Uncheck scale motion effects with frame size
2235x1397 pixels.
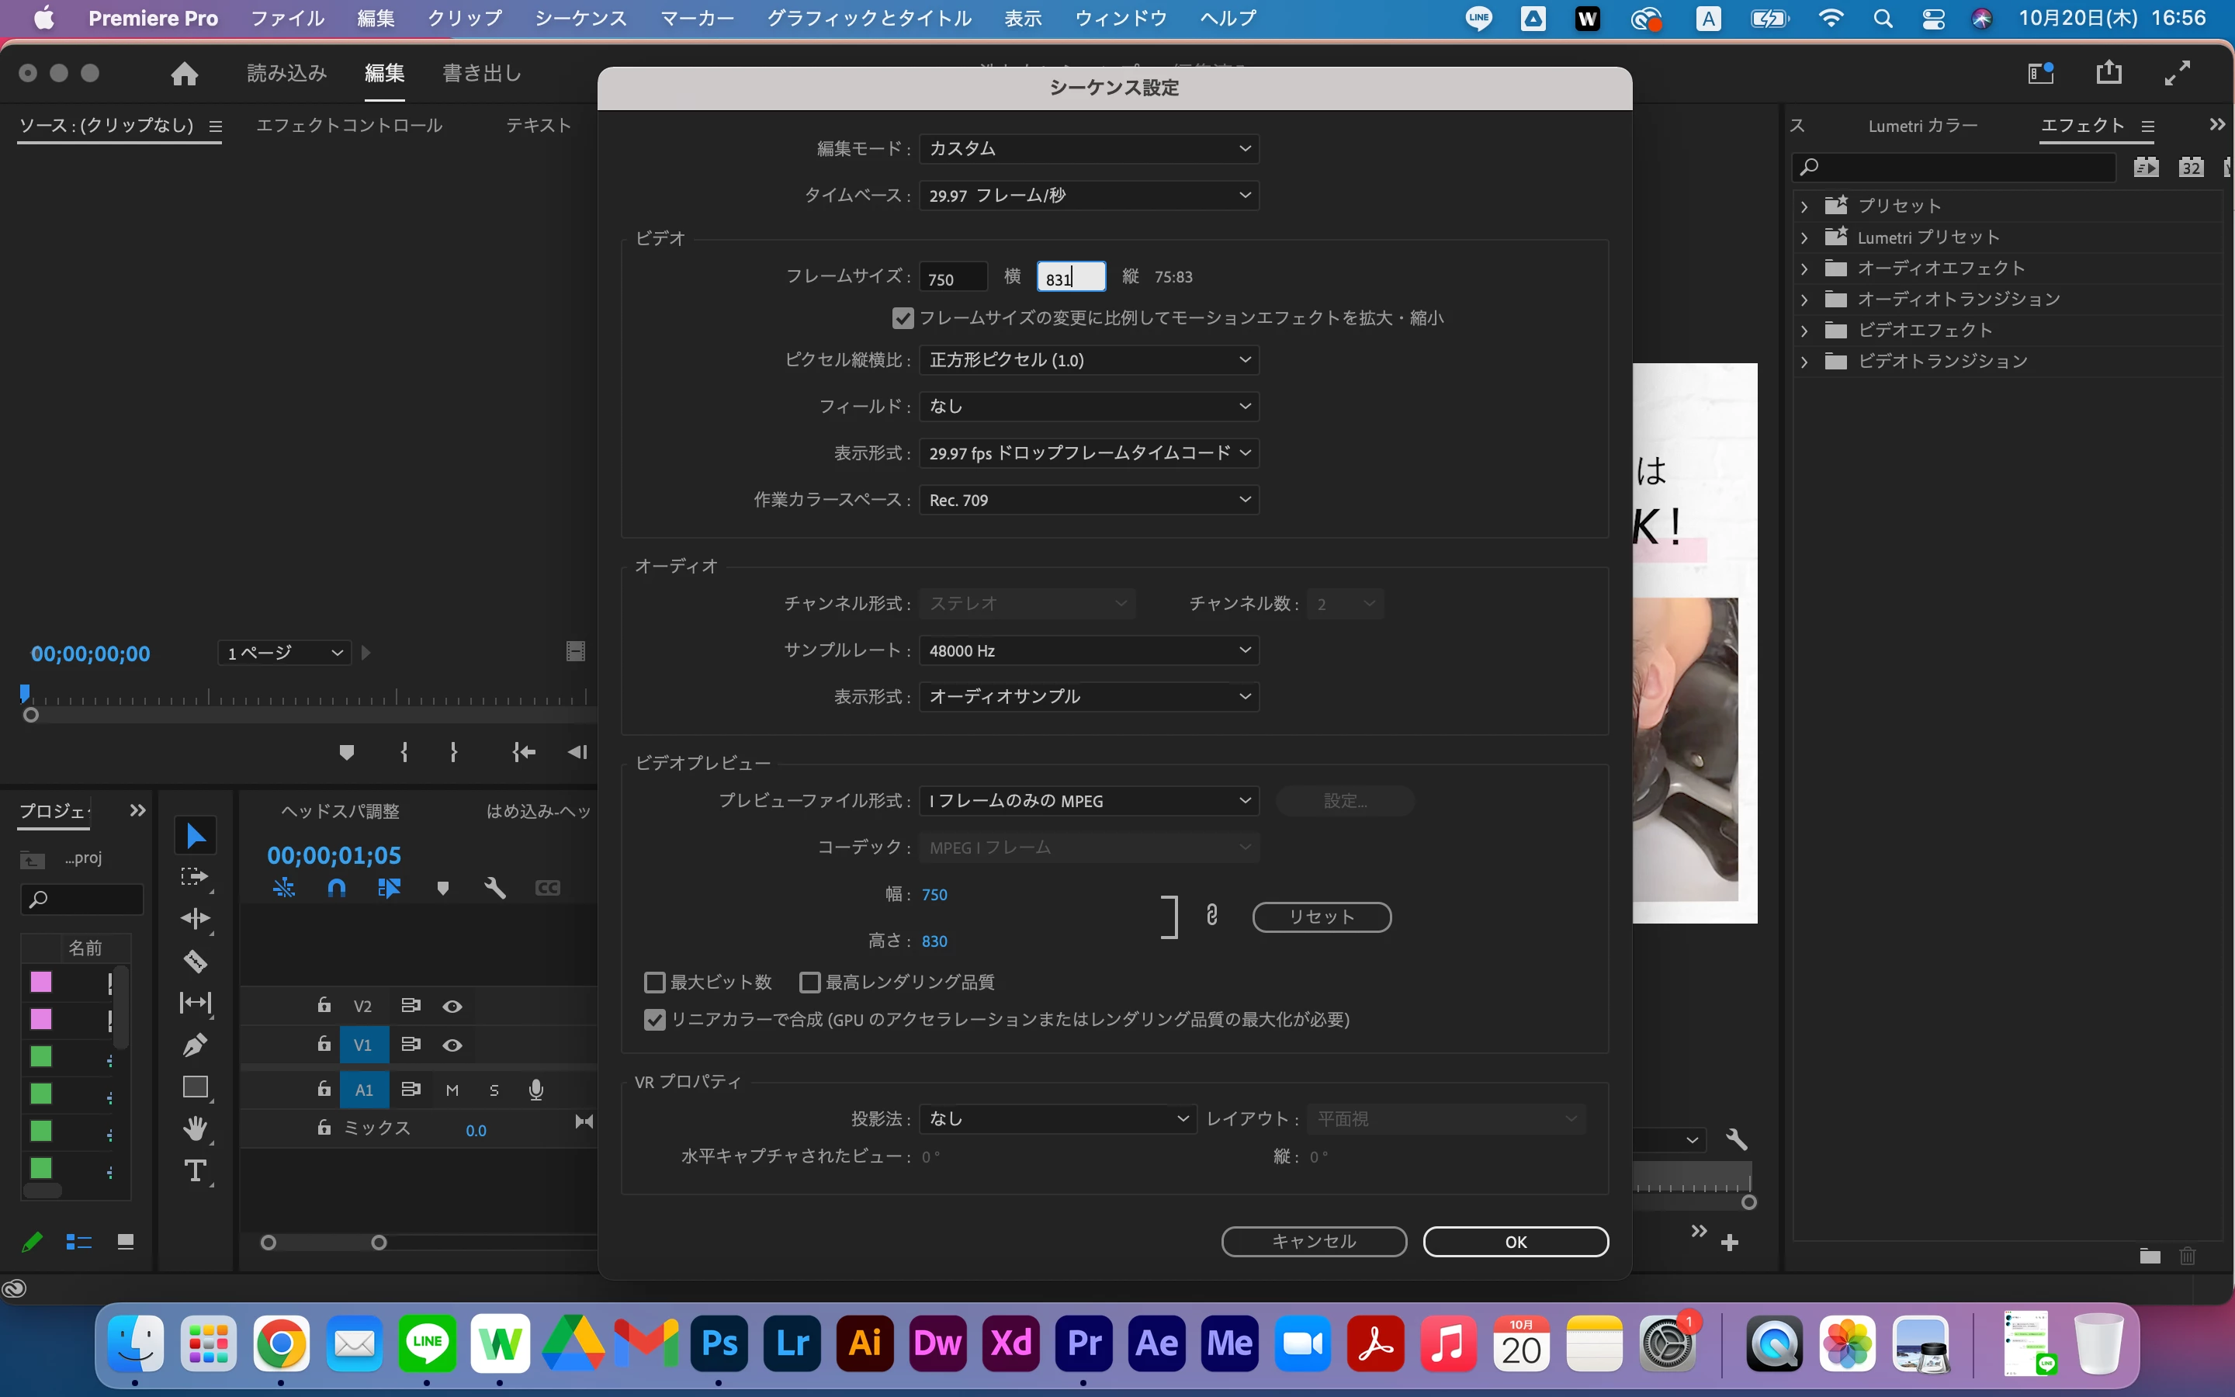(903, 318)
